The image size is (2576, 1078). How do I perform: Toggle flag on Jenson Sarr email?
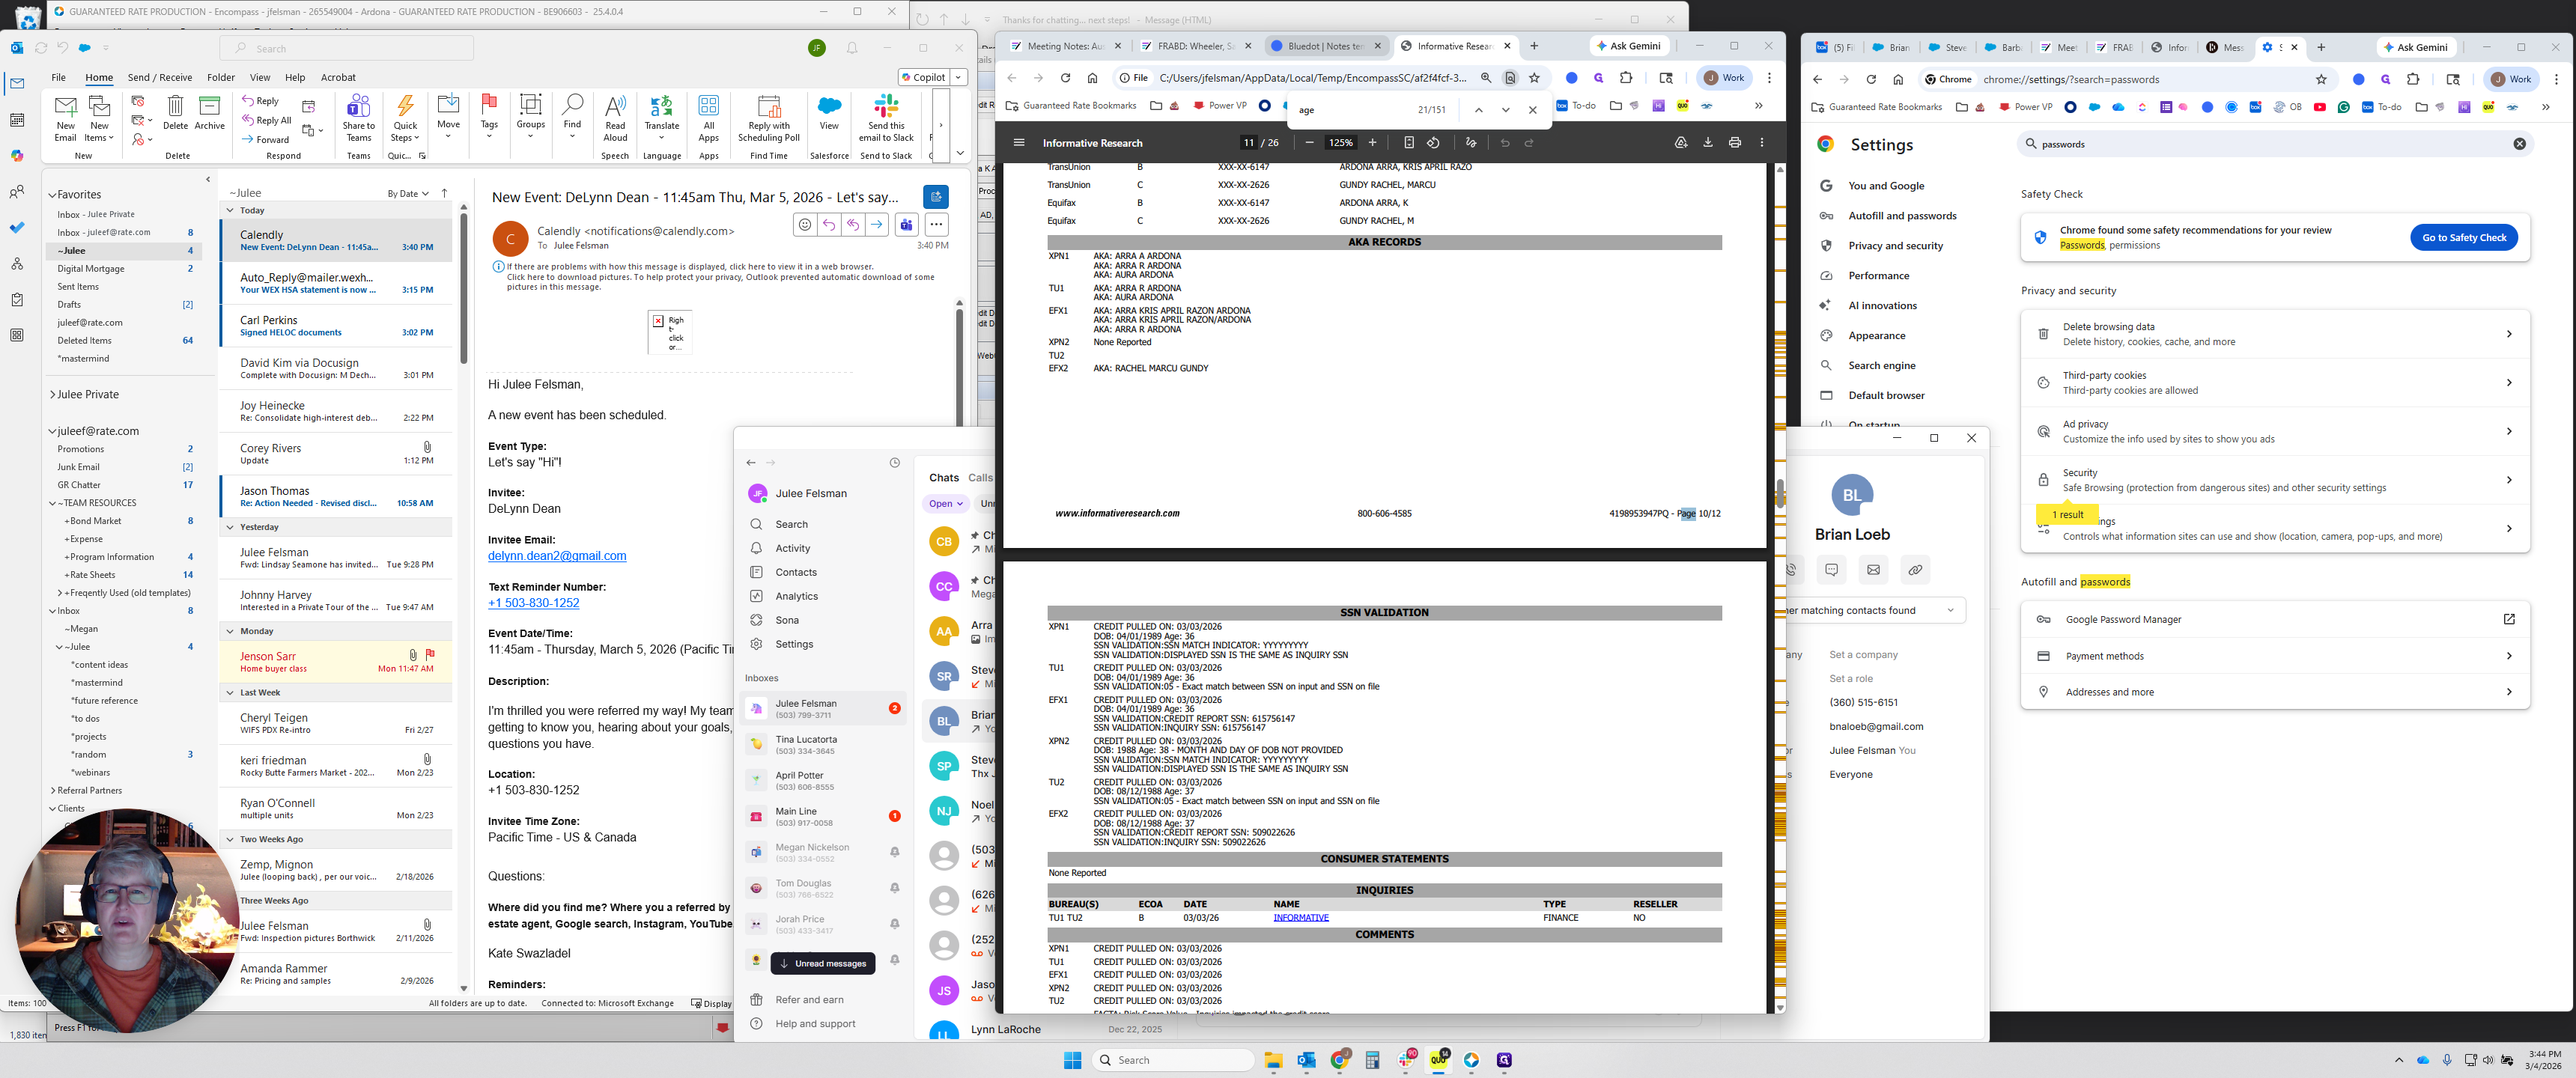coord(430,655)
